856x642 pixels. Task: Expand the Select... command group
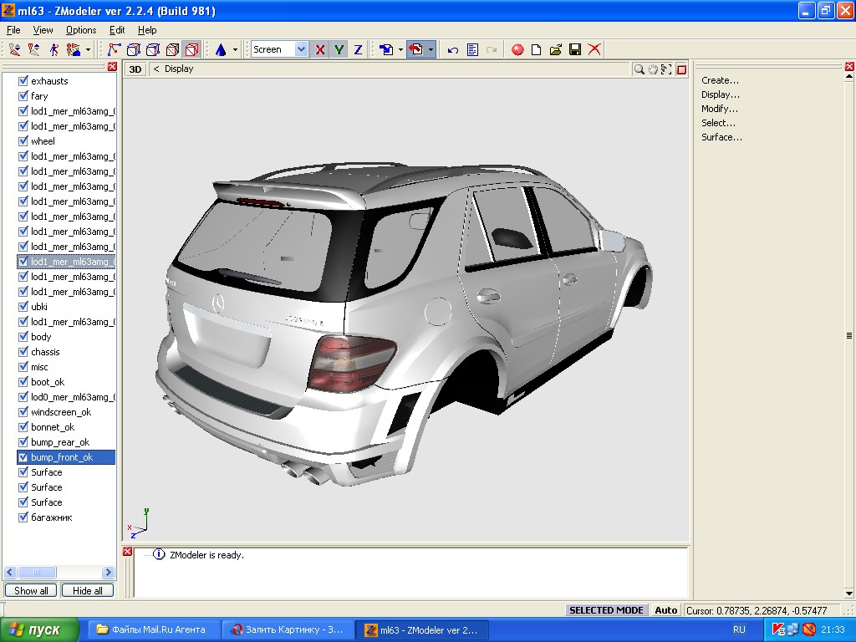(x=718, y=123)
